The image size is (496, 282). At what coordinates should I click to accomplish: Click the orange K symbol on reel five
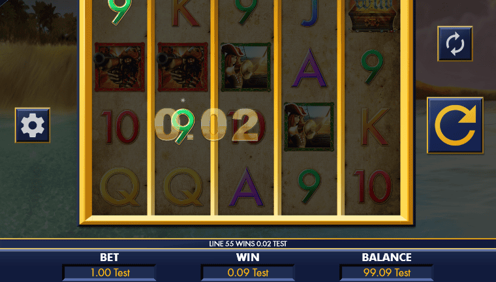click(x=375, y=127)
